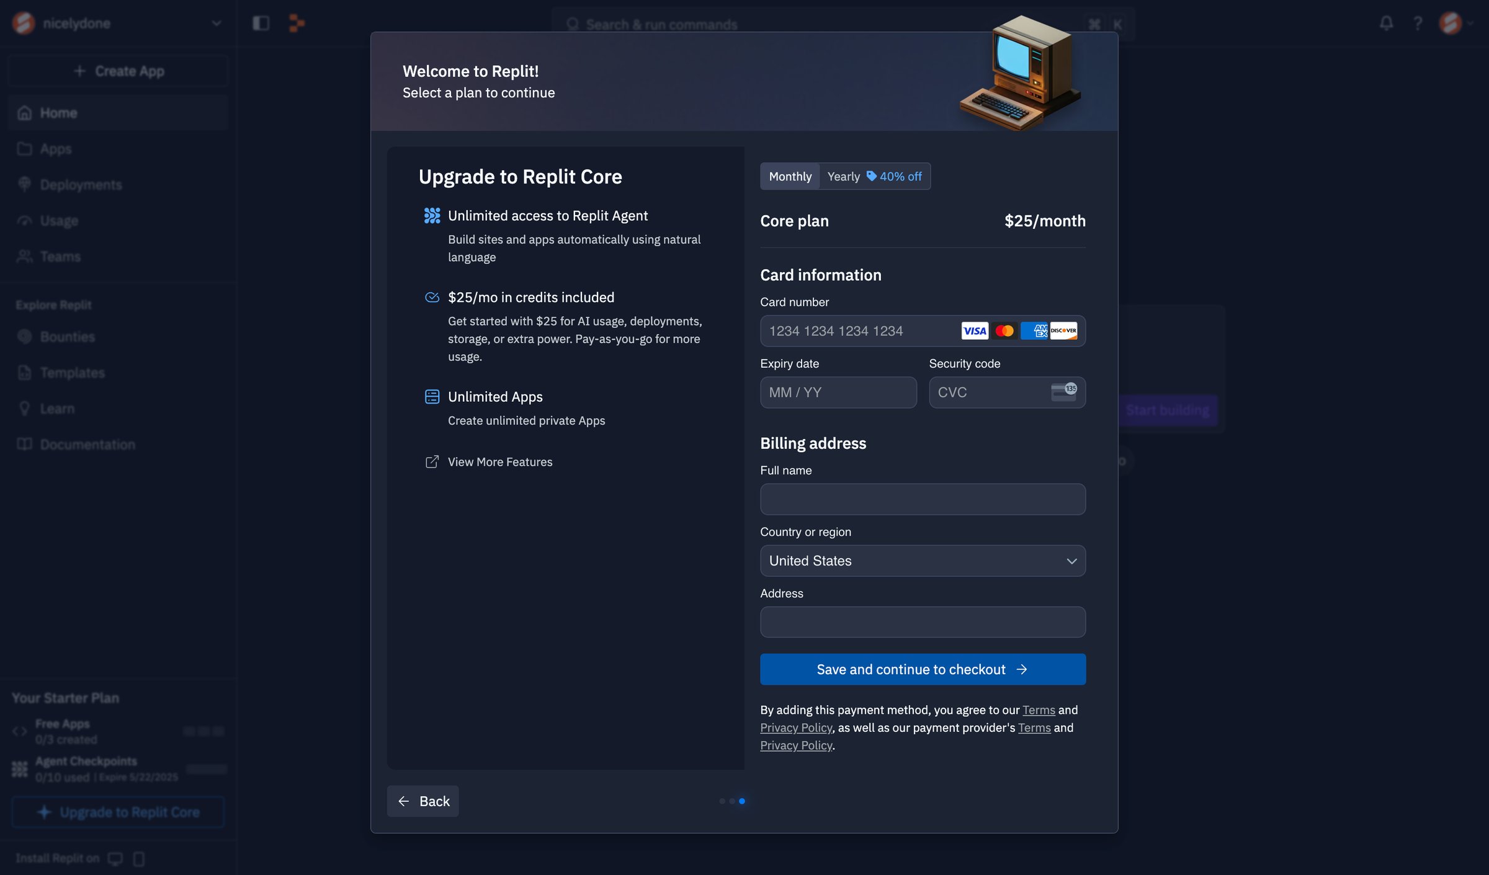Screen dimensions: 1489x875
Task: Open Templates in the sidebar
Action: (x=118, y=373)
